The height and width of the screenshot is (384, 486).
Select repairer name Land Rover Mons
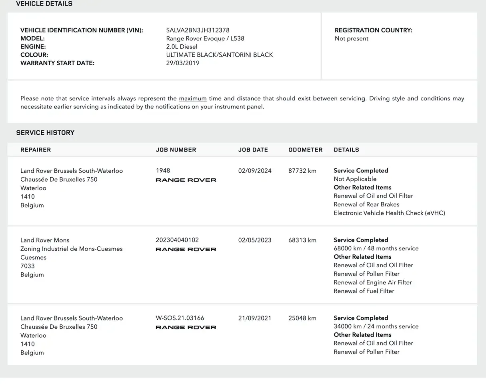45,240
